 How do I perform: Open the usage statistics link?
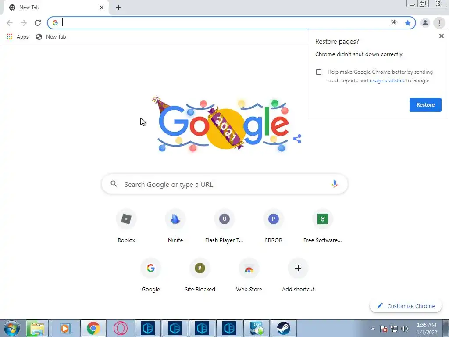(387, 81)
